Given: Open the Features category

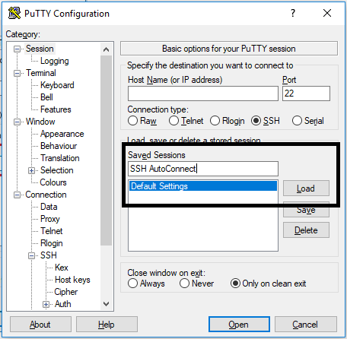Looking at the screenshot, I should point(56,109).
